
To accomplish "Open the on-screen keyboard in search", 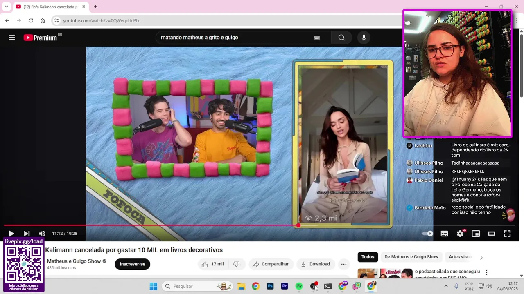I will 316,38.
